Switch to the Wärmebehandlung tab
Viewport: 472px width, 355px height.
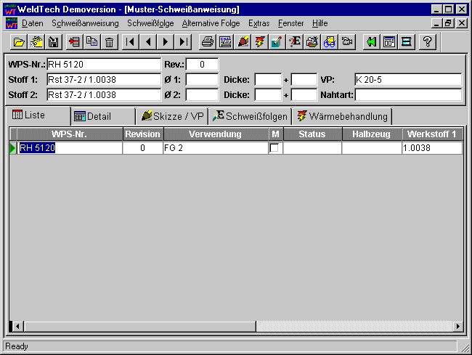(343, 116)
